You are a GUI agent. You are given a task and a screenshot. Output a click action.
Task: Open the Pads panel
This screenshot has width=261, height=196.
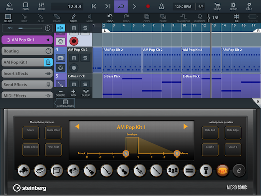(25, 6)
